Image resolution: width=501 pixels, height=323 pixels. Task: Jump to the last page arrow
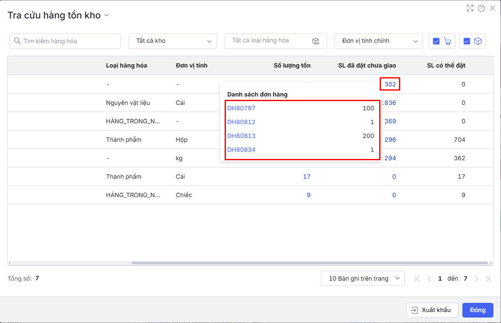point(488,279)
